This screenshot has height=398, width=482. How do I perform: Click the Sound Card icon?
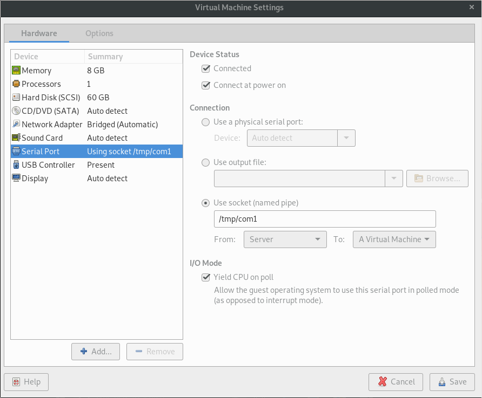[16, 138]
